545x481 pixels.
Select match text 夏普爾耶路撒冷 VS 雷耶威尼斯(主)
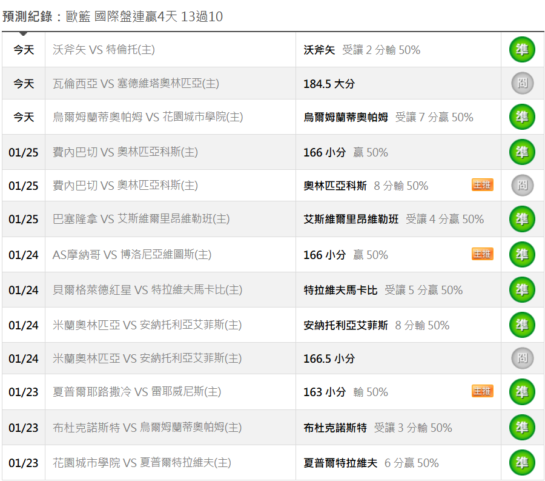[137, 392]
